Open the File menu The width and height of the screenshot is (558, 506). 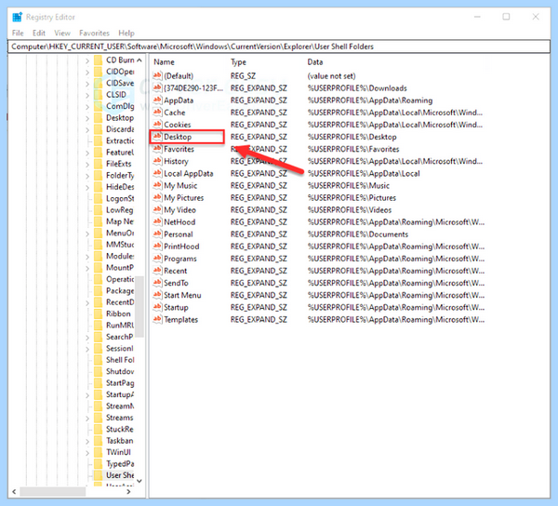pyautogui.click(x=18, y=33)
